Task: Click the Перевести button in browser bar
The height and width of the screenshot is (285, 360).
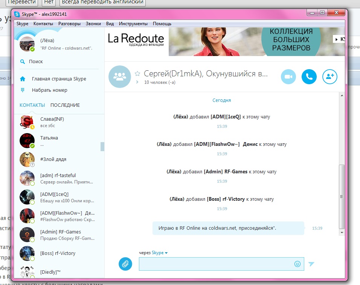Action: 22,2
